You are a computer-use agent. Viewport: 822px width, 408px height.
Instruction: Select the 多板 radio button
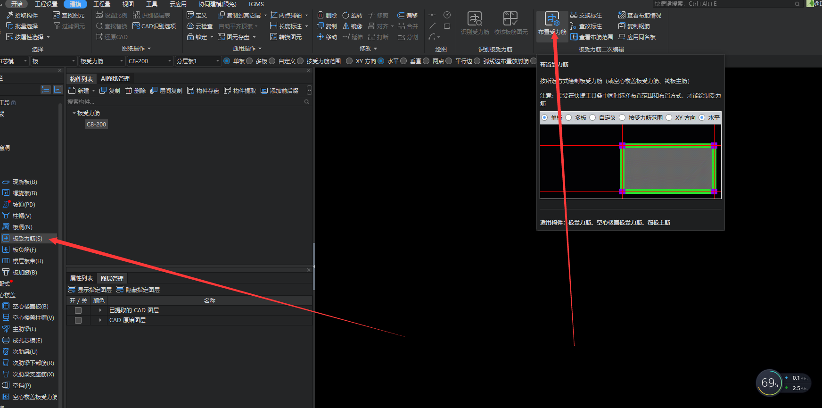[250, 61]
